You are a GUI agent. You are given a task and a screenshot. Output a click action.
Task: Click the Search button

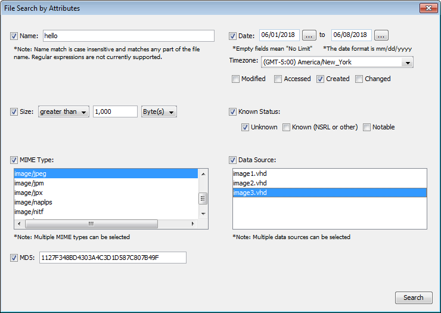click(413, 297)
